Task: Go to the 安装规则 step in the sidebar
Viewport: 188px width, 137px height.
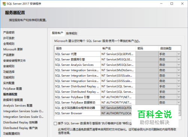Action: [9, 66]
